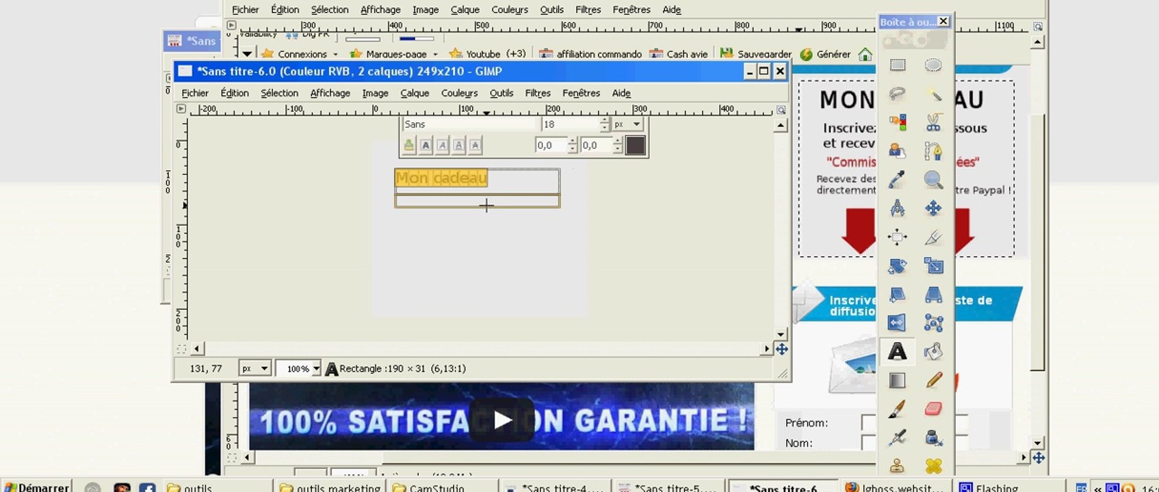This screenshot has width=1159, height=492.
Task: Pick the Ink tool
Action: pos(933,437)
